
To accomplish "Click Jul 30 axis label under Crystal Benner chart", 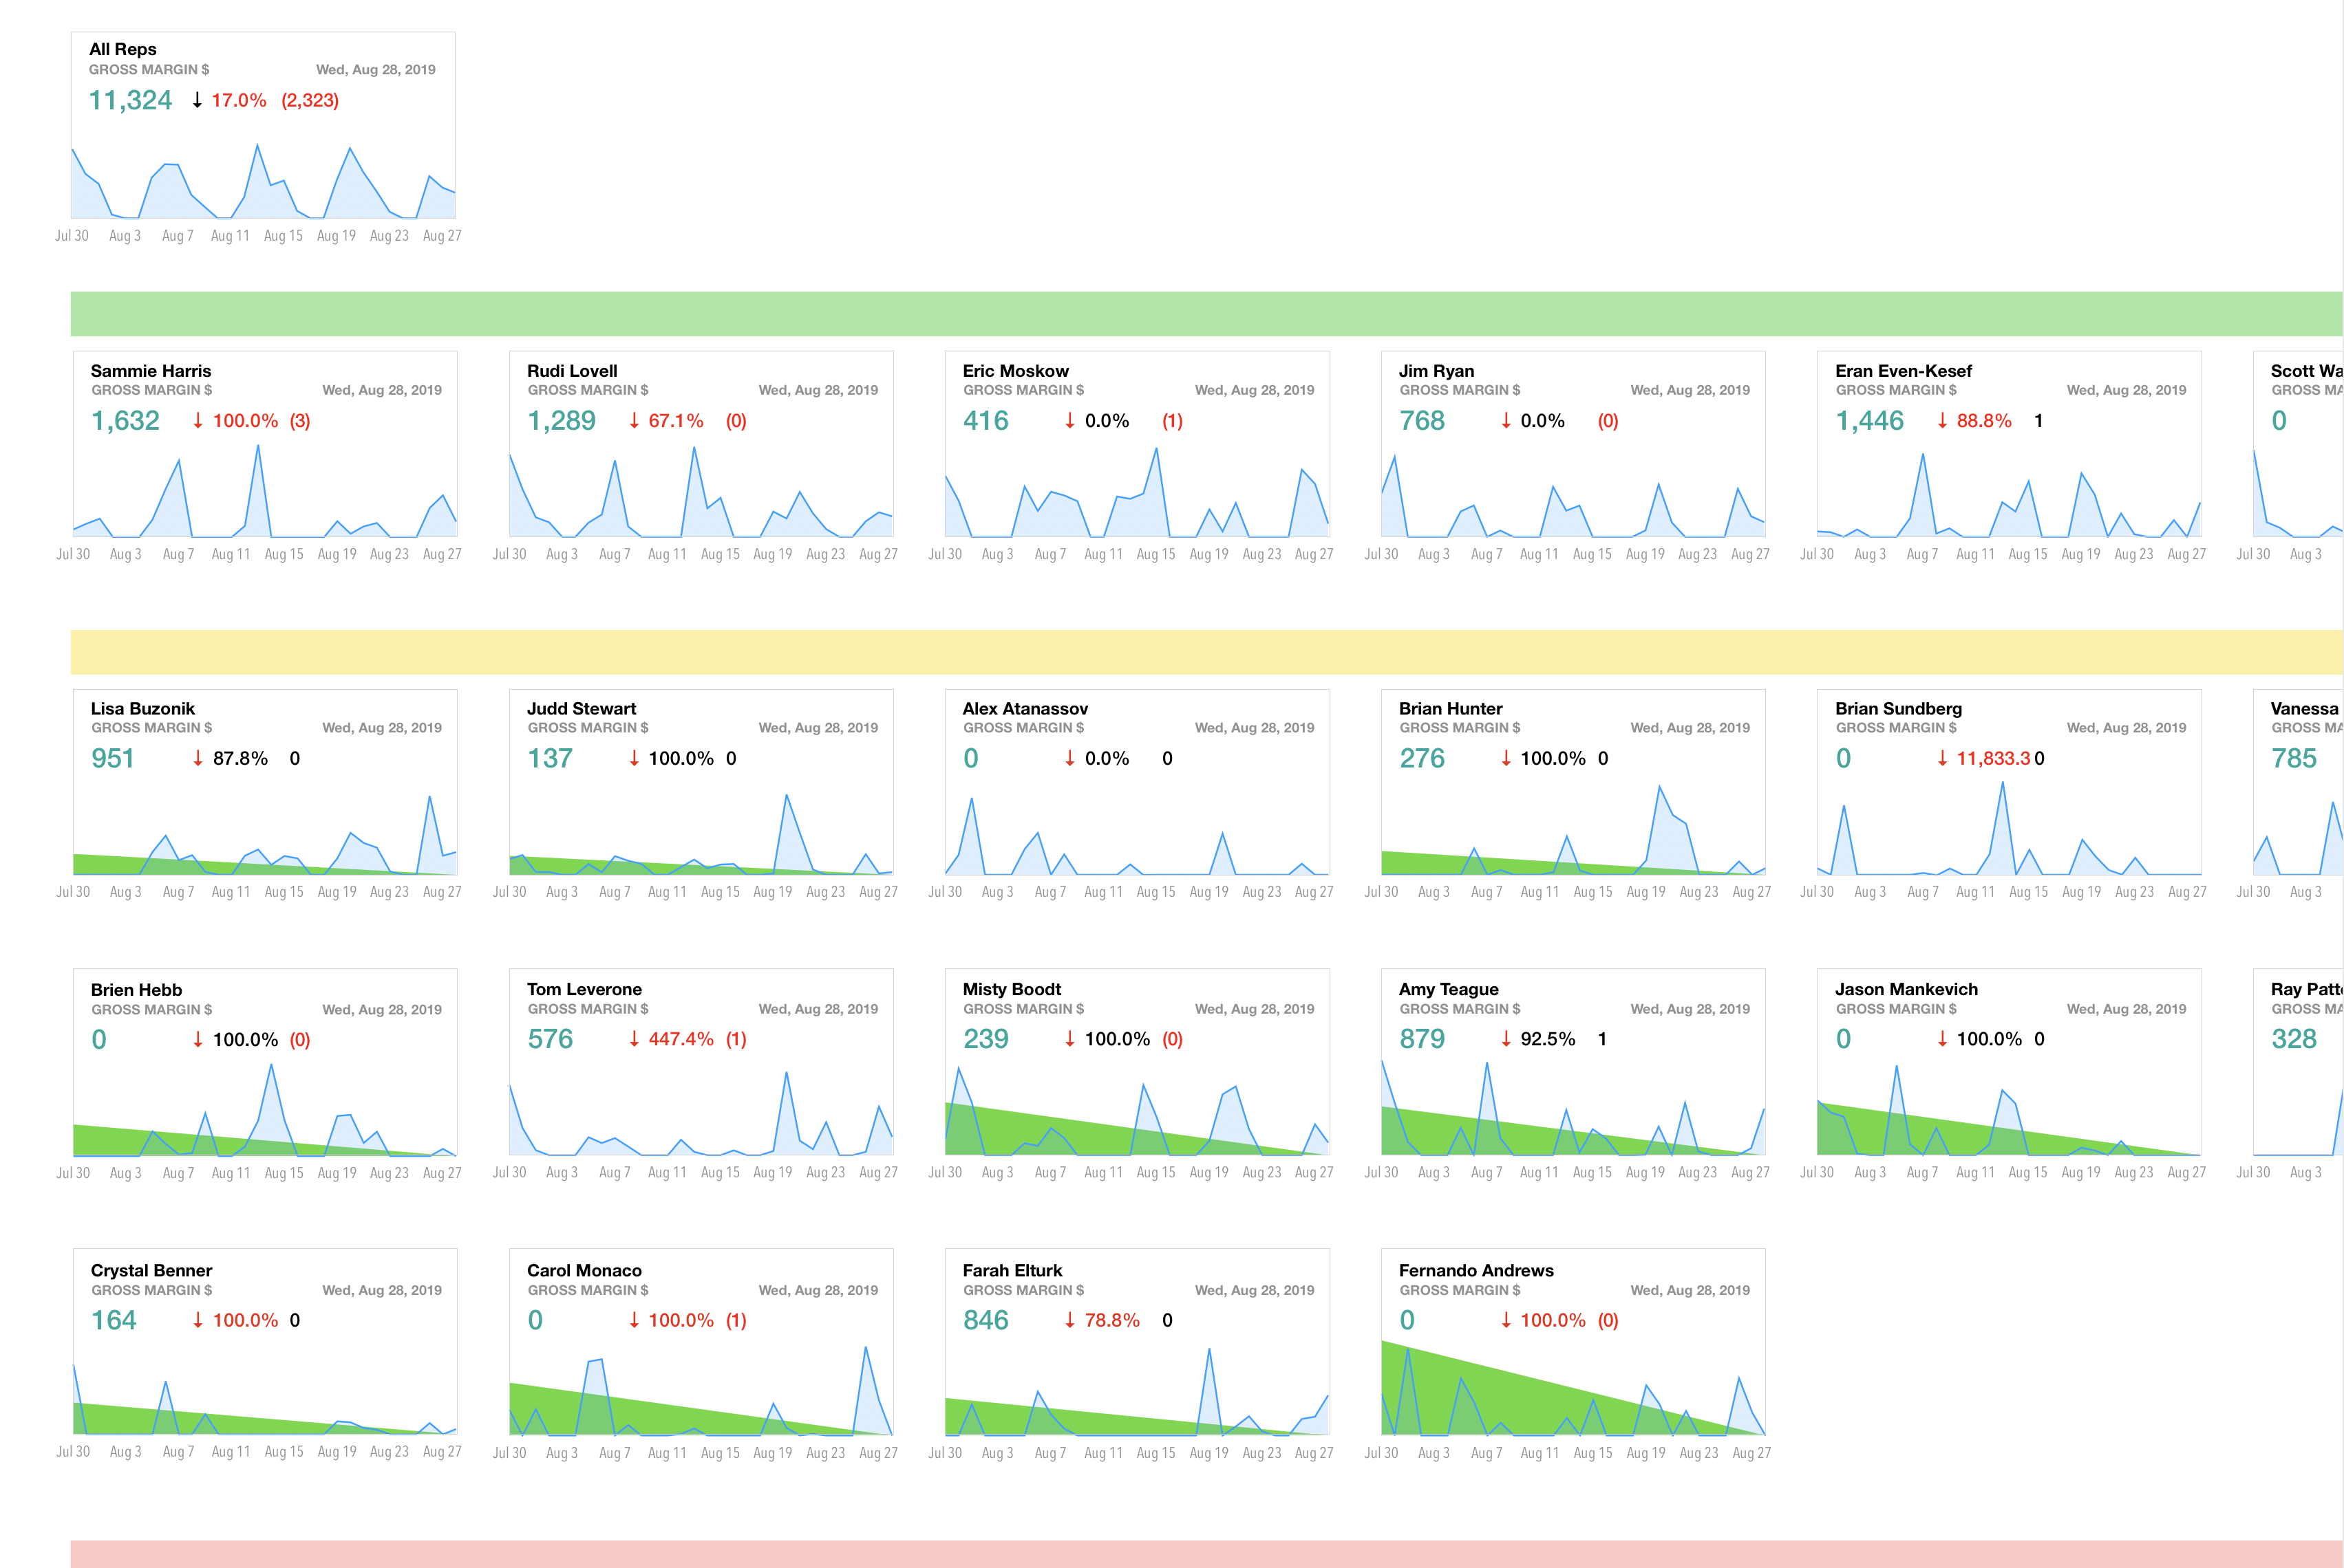I will (73, 1452).
